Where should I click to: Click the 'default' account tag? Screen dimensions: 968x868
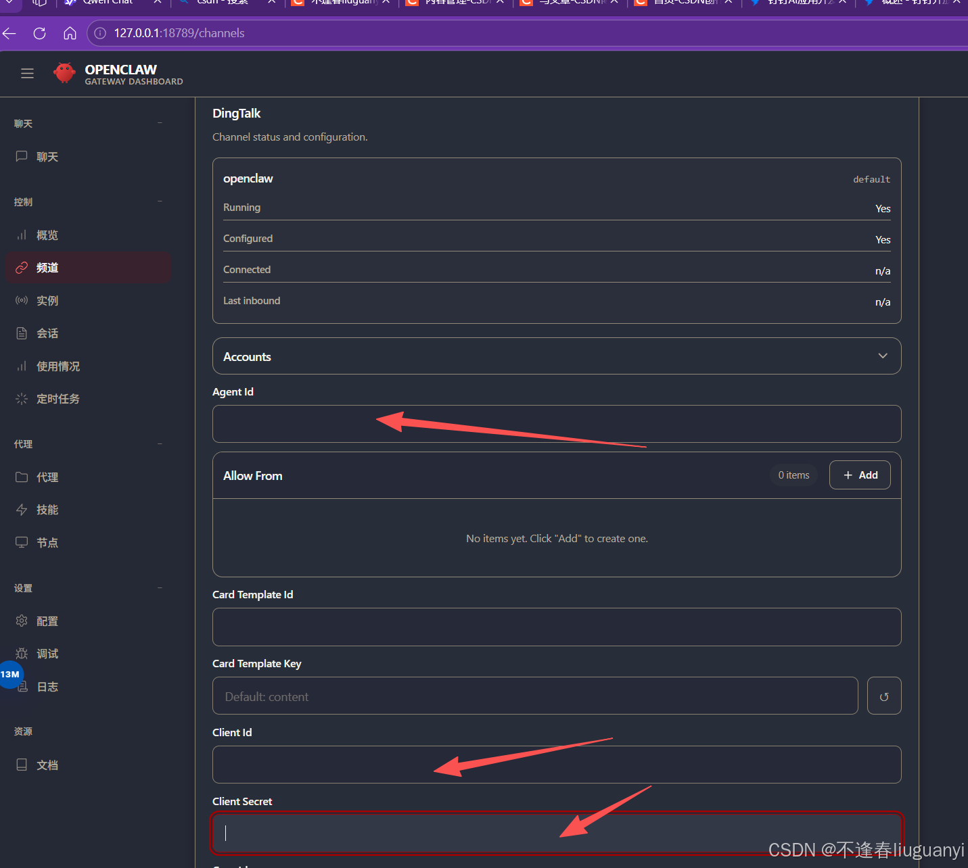point(871,179)
